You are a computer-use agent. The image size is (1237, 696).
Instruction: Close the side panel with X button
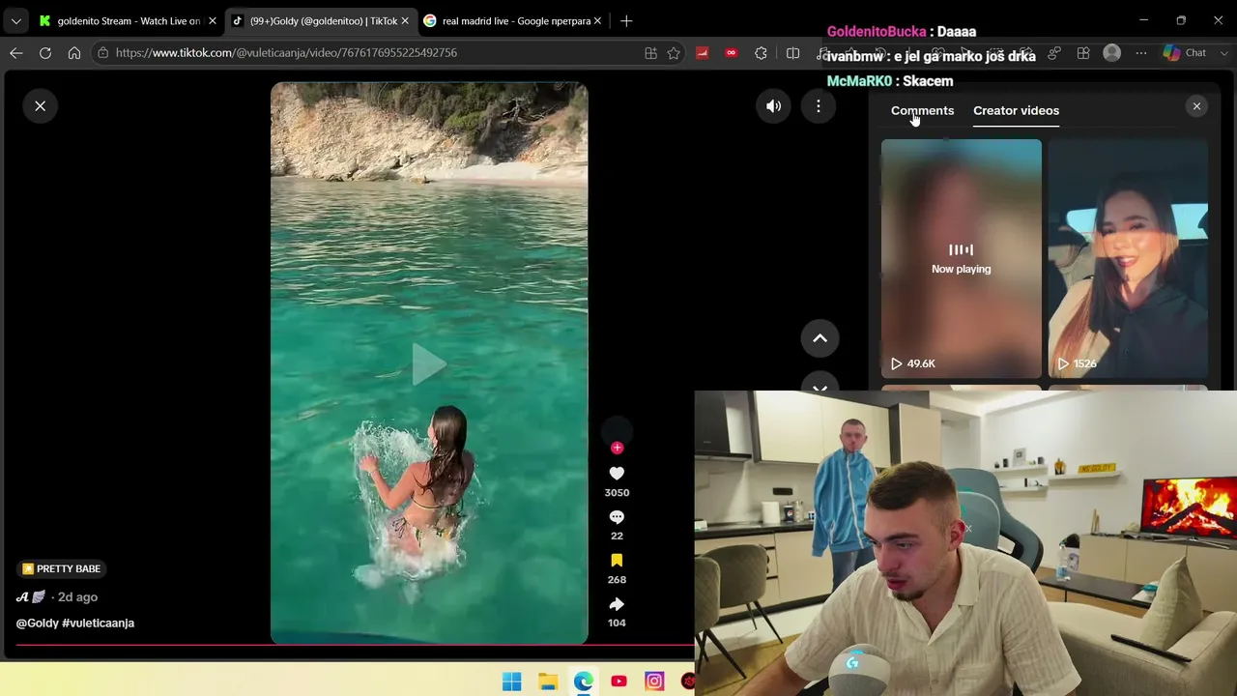[1196, 106]
